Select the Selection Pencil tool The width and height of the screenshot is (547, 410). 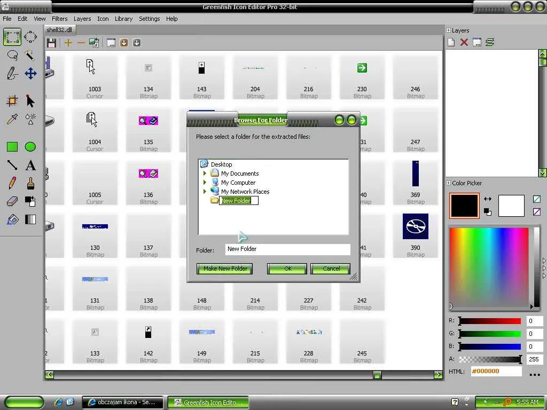pos(12,73)
